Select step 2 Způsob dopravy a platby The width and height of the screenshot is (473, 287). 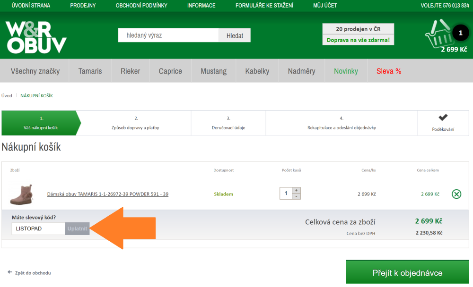coord(136,123)
